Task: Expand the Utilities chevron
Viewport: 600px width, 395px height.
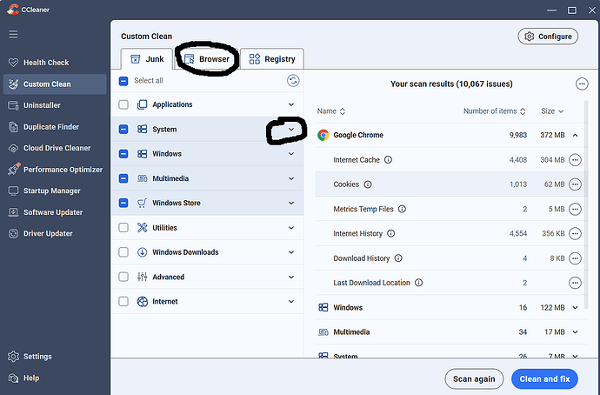Action: tap(291, 228)
